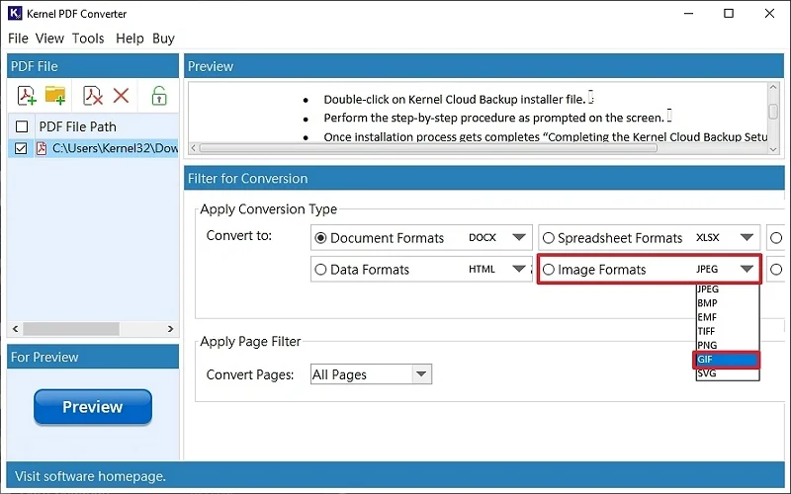Open the DOCX document format dropdown

[519, 237]
